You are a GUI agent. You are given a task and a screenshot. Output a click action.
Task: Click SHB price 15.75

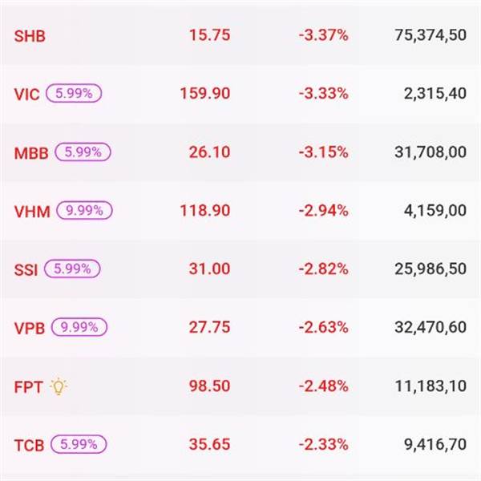click(209, 34)
